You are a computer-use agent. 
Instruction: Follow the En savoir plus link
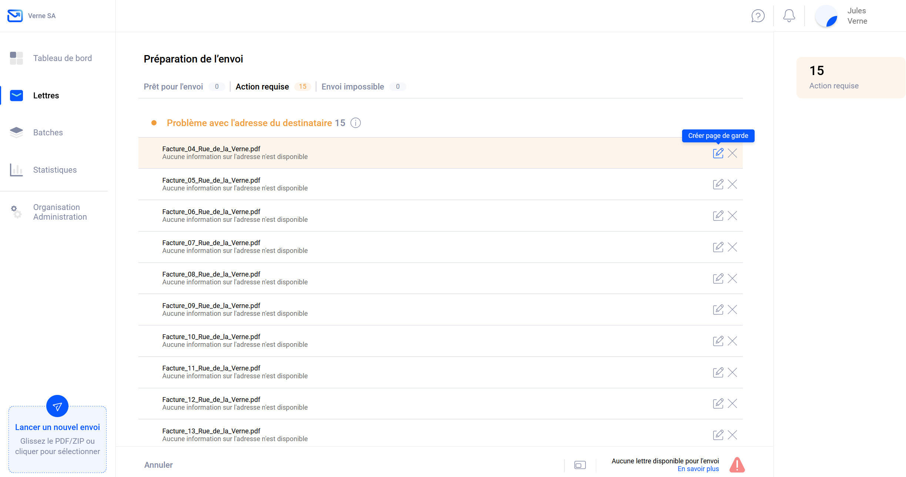point(698,469)
